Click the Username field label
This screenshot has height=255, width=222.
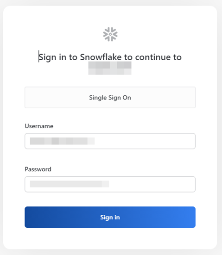[39, 126]
